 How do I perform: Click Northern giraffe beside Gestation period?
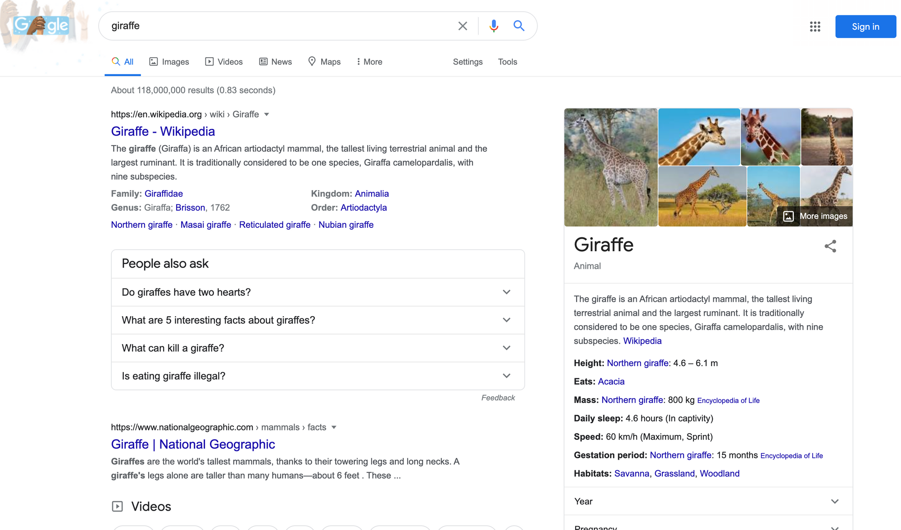680,455
